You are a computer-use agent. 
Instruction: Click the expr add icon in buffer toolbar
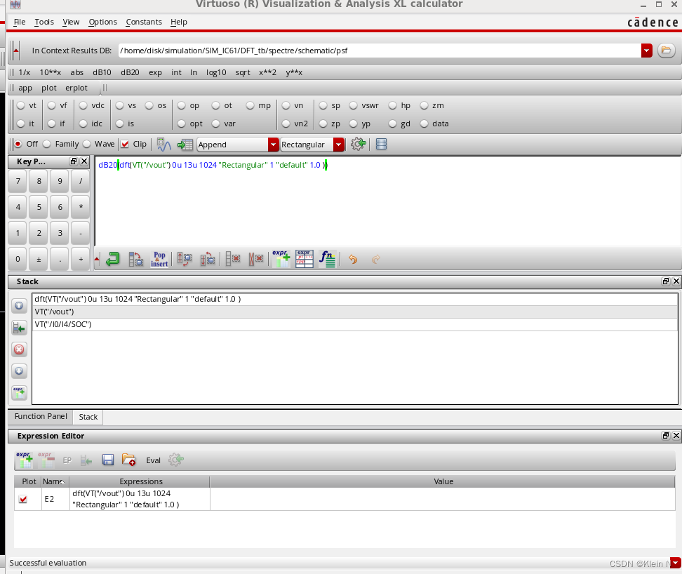(x=281, y=259)
